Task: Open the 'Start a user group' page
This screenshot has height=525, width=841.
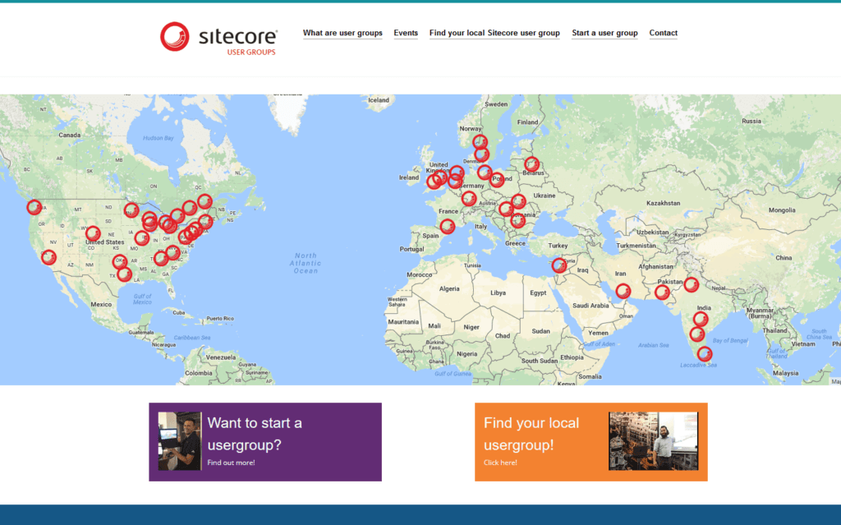Action: 604,34
